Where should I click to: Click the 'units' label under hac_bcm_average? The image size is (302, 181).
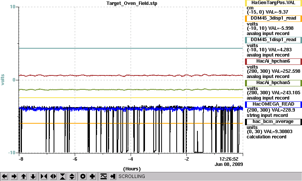click(252, 127)
